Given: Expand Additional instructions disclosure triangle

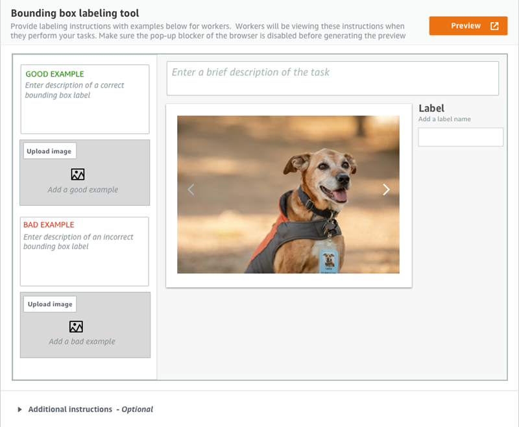Looking at the screenshot, I should (20, 409).
